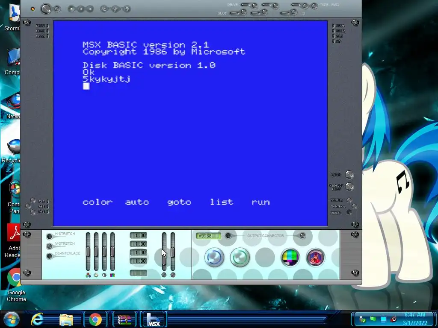Click the first DRIVE knob
Viewport: 438px width, 328px height.
coord(255,6)
